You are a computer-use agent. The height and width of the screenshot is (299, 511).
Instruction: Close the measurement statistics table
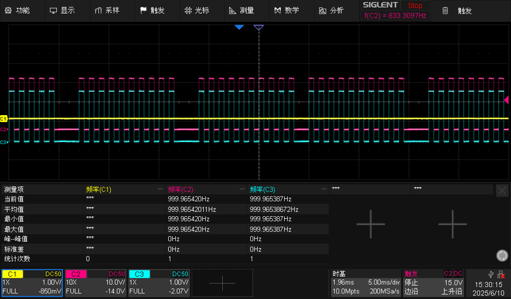click(502, 191)
